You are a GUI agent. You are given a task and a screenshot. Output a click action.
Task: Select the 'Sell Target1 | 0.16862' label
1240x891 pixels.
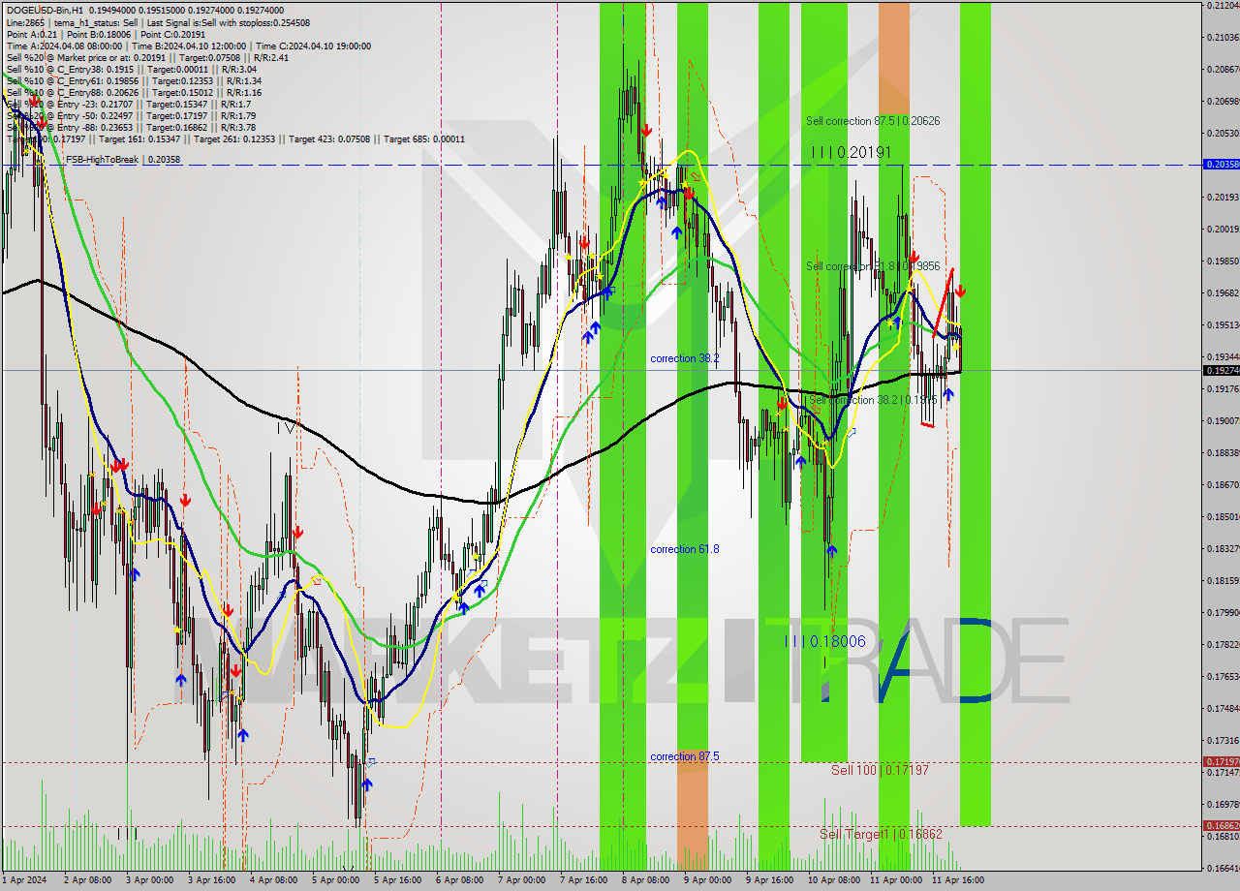(x=881, y=834)
